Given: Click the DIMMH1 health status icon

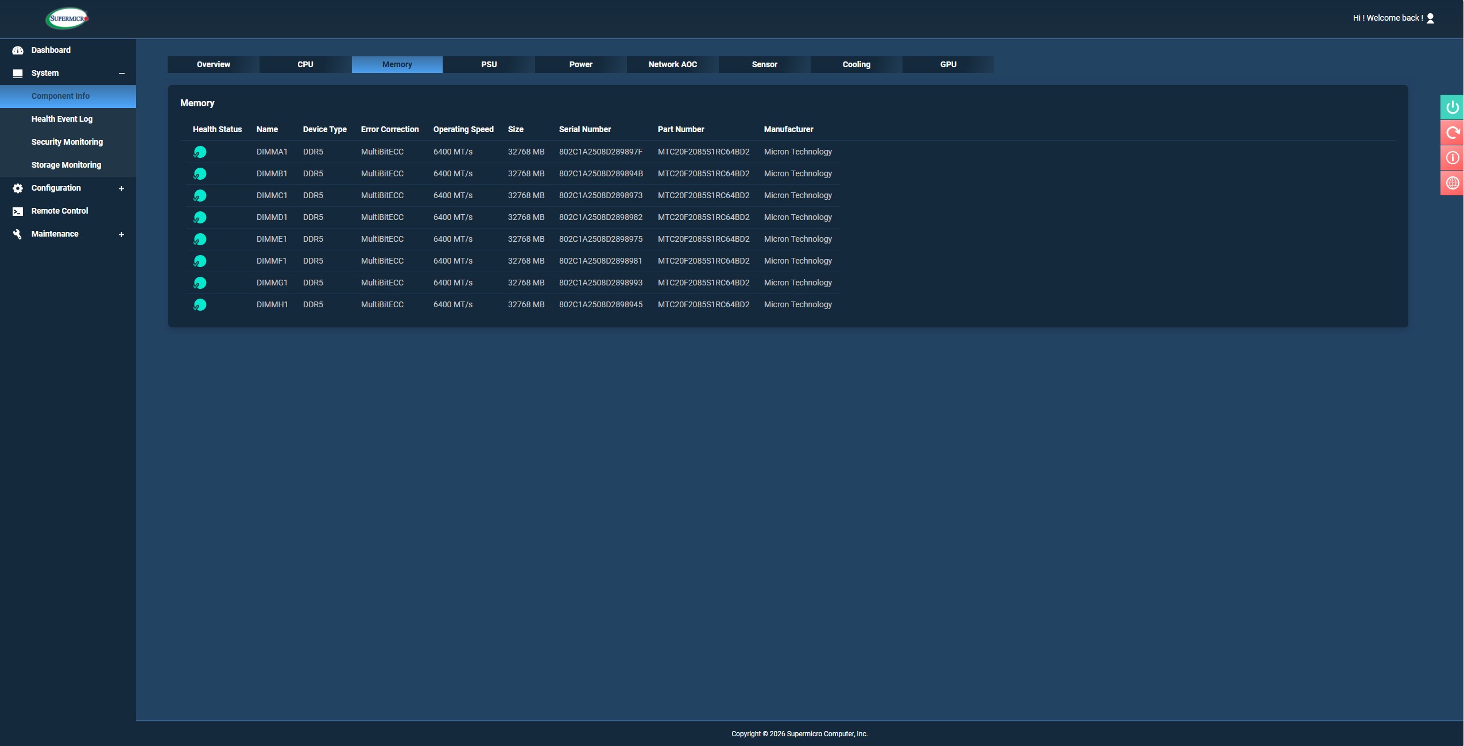Looking at the screenshot, I should click(200, 305).
